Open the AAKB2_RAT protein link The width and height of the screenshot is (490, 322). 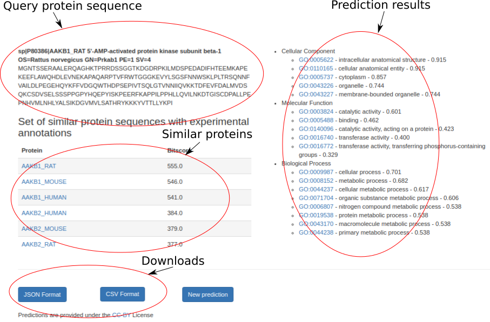coord(38,244)
